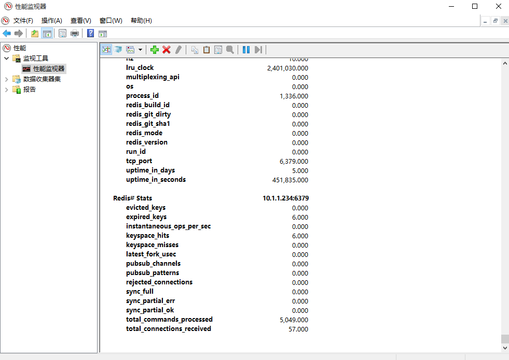The image size is (509, 360).
Task: Click the total_connections_received counter name
Action: coord(169,329)
